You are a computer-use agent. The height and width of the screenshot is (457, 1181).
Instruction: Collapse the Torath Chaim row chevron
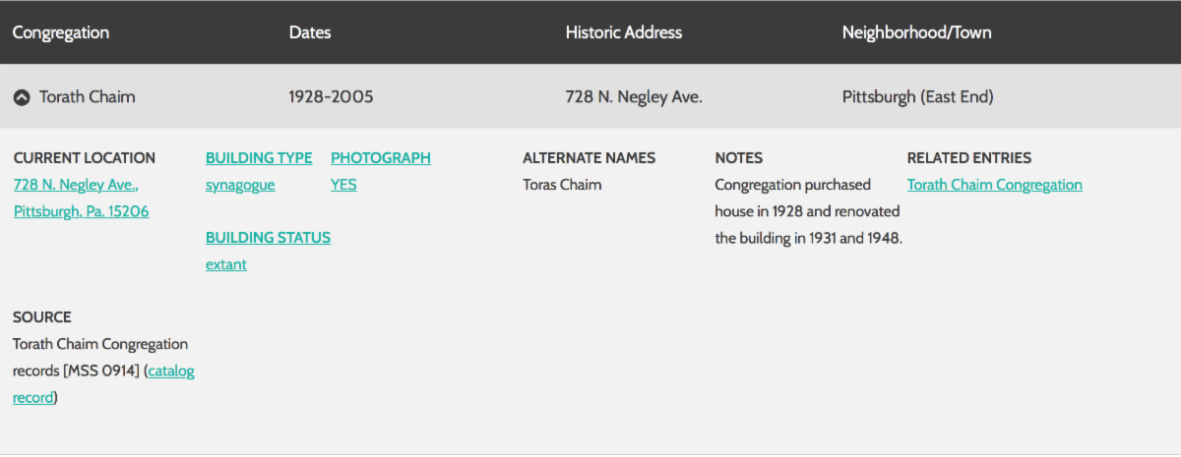21,97
